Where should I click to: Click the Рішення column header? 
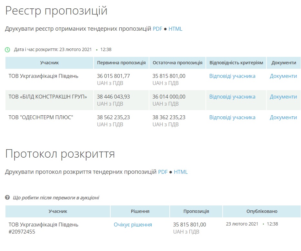(140, 211)
